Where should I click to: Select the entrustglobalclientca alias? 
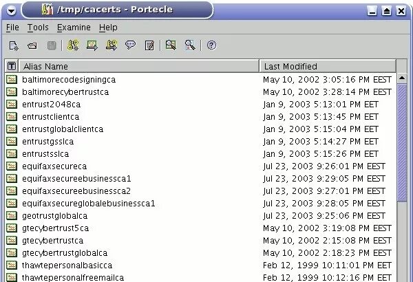point(63,129)
